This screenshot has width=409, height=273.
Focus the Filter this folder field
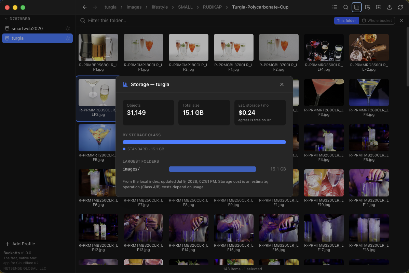203,21
